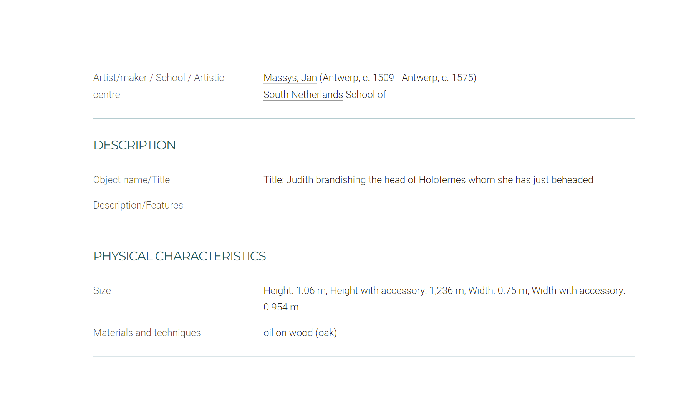Click the 'Height: 1.06 m' dimension text
Viewport: 691px width, 418px height.
295,290
